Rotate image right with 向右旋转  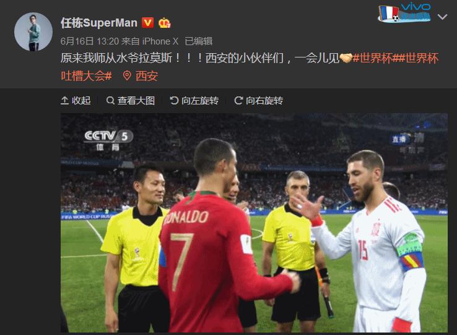pyautogui.click(x=259, y=101)
